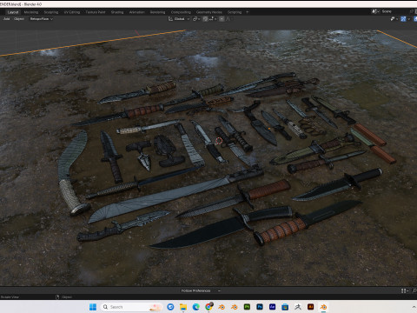
Task: Open Microsoft Store from the taskbar
Action: (285, 307)
